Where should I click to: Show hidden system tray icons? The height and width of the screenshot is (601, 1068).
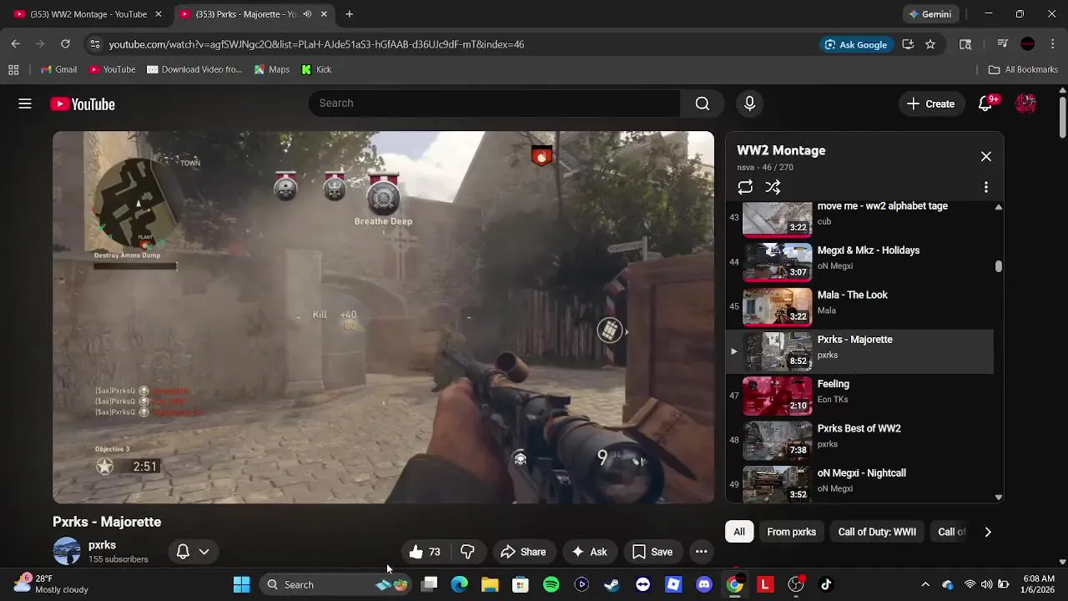(924, 584)
